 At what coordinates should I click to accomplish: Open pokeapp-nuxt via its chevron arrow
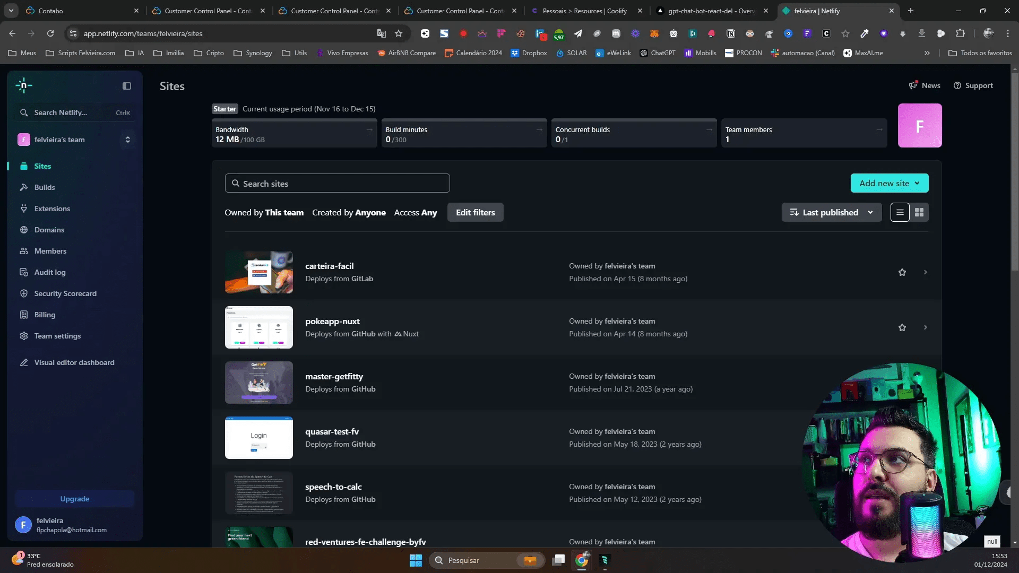[926, 327]
